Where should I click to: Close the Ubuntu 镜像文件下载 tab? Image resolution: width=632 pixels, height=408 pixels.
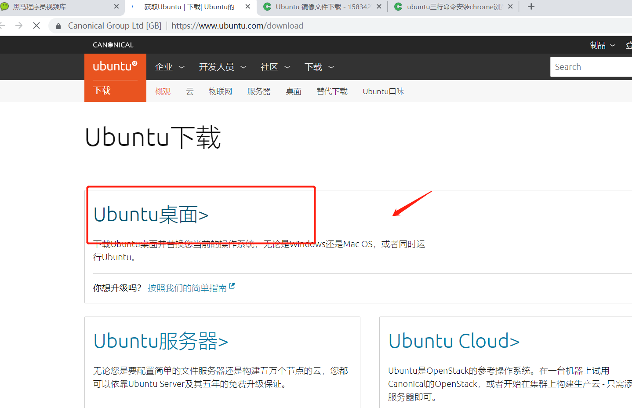(x=379, y=7)
